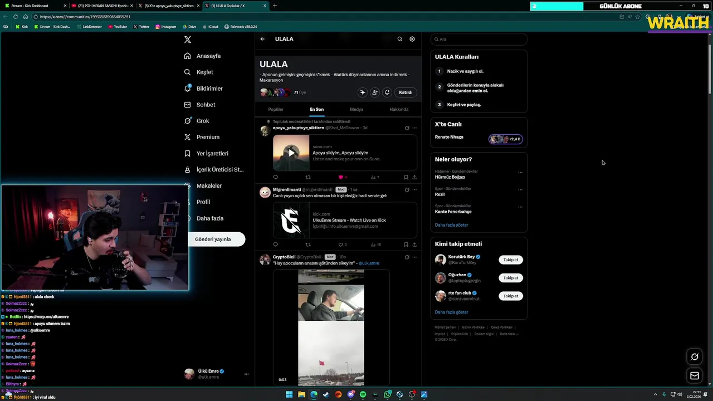The image size is (713, 401).
Task: Open the YouTube bookmark in bookmarks bar
Action: point(118,27)
